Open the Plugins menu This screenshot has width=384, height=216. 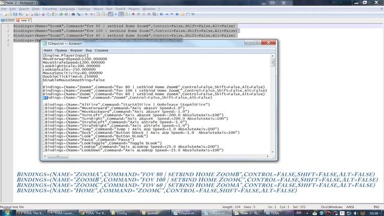coord(134,9)
